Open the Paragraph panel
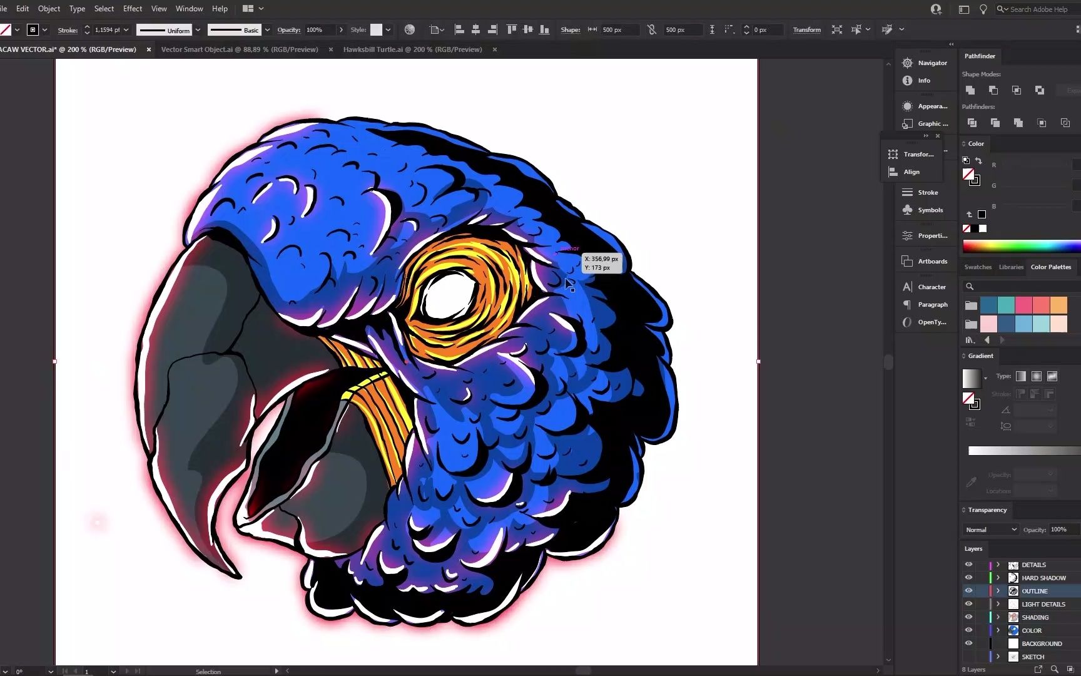Screen dimensions: 1081x676 pos(925,304)
